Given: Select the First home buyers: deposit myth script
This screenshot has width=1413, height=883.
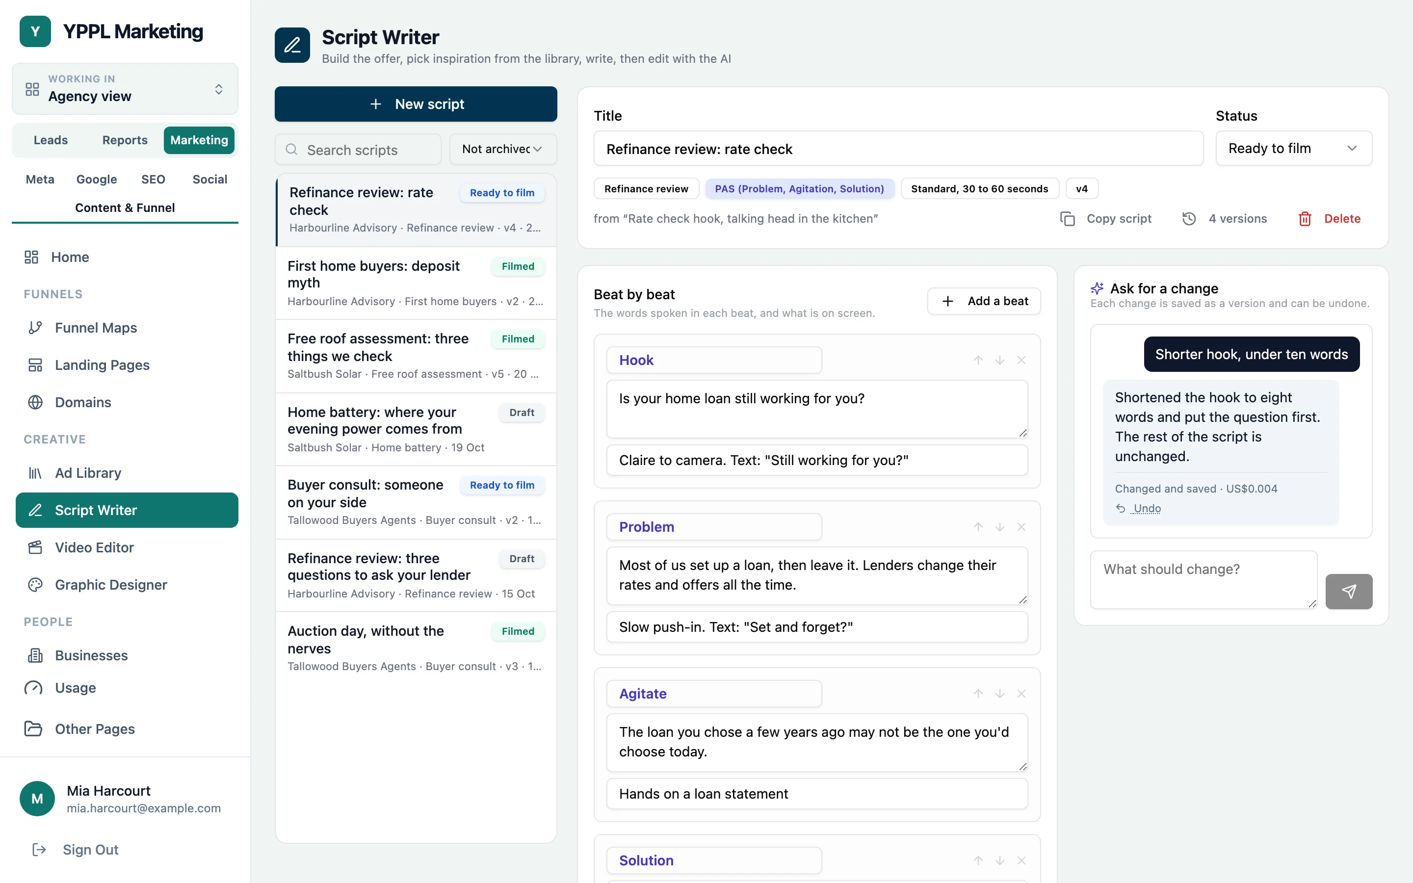Looking at the screenshot, I should [x=416, y=283].
